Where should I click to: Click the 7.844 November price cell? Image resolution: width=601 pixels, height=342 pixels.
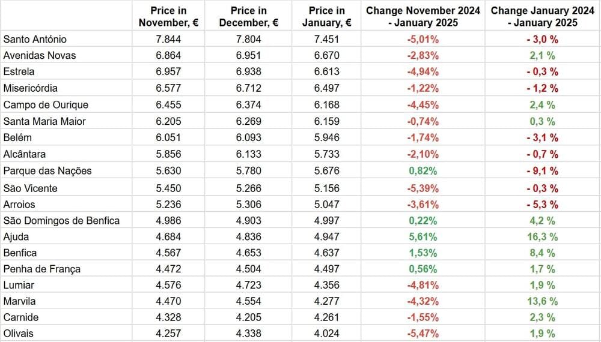pos(168,39)
